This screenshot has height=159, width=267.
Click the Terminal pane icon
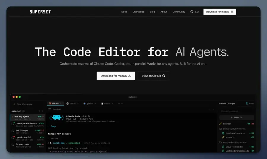pos(50,109)
